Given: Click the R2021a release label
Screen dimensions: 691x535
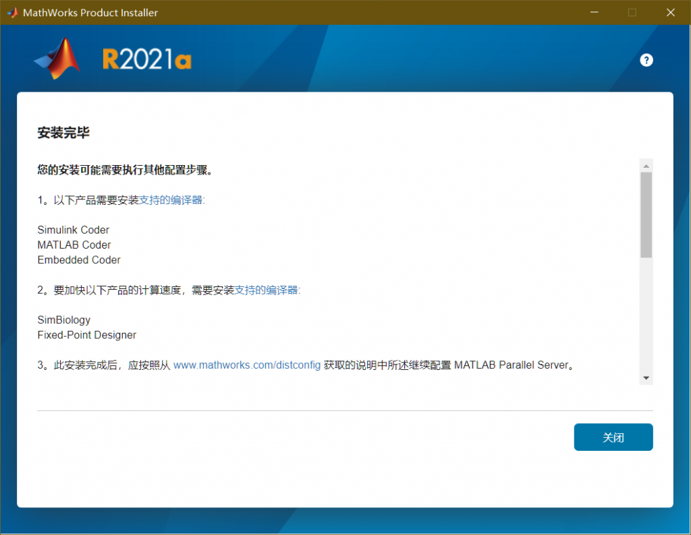Looking at the screenshot, I should (x=146, y=59).
